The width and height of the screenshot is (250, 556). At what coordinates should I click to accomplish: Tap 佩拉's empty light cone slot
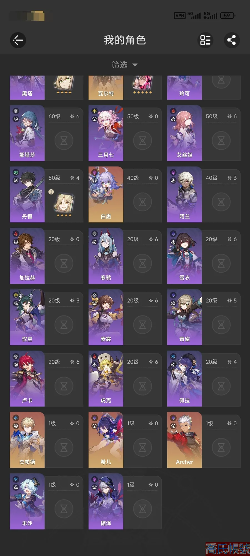221,386
